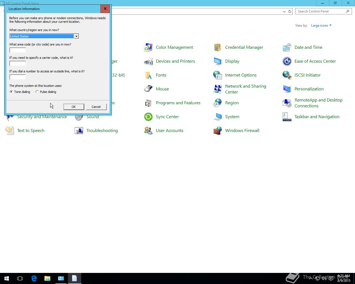Open the Windows Start menu
The height and width of the screenshot is (284, 355).
point(7,278)
